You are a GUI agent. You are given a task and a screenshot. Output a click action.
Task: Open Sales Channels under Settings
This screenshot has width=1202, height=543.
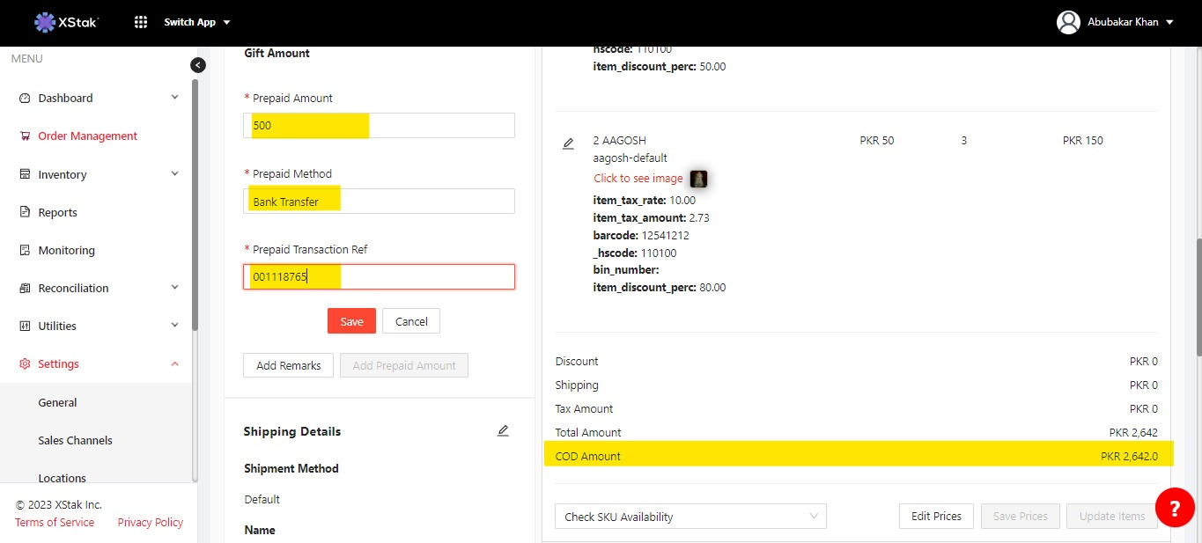click(x=75, y=440)
